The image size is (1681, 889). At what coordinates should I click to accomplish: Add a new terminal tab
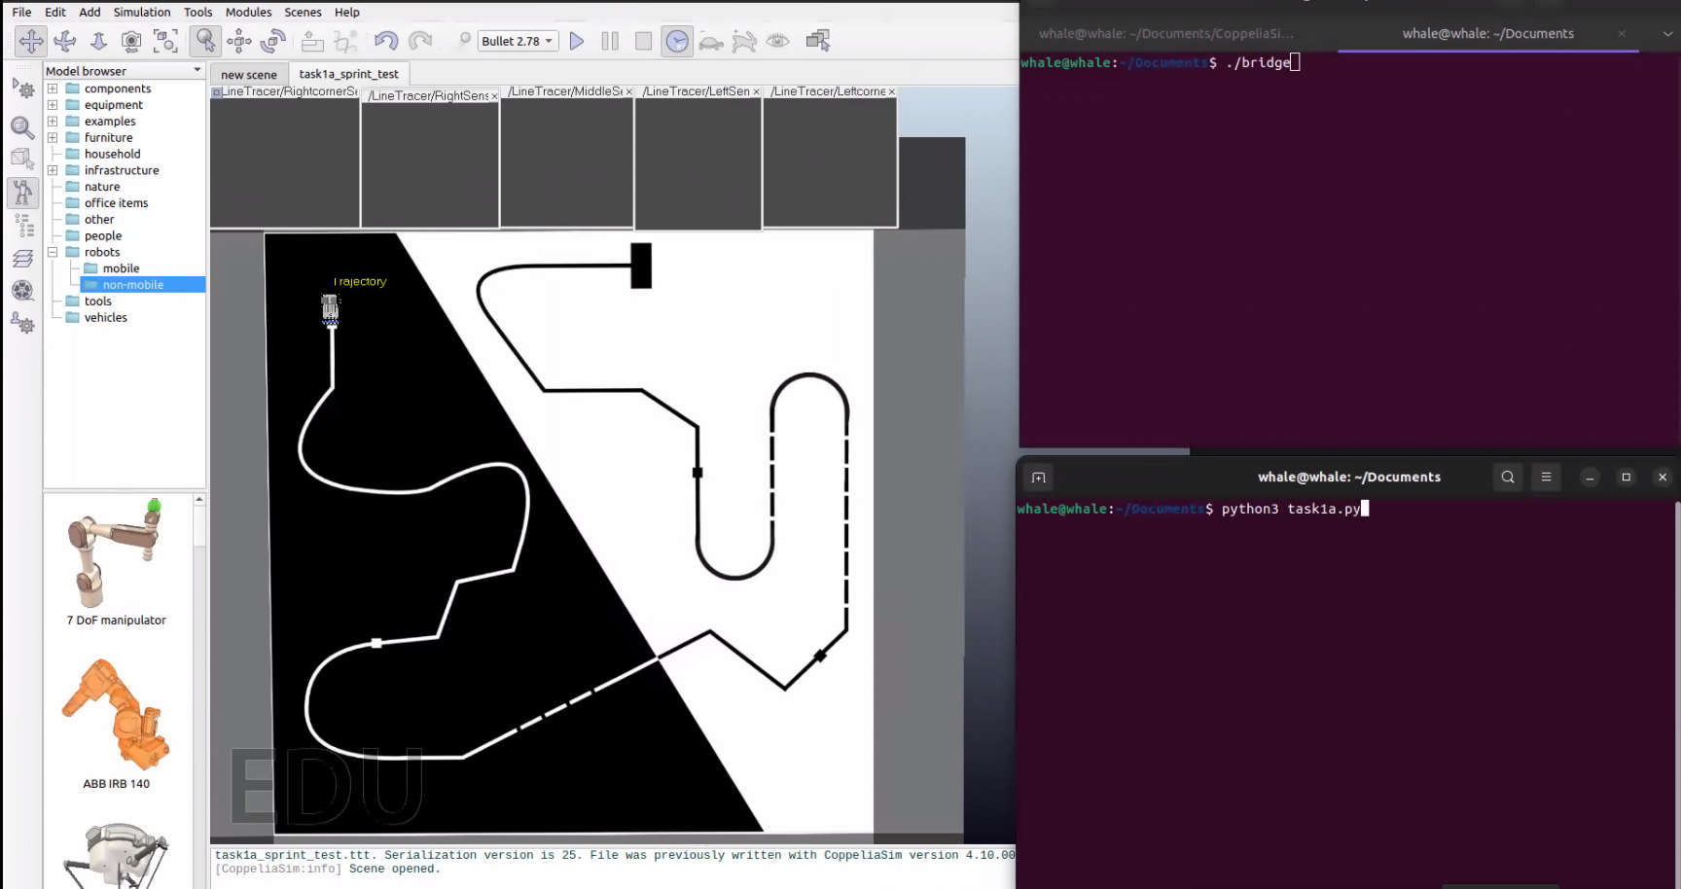(x=1039, y=478)
